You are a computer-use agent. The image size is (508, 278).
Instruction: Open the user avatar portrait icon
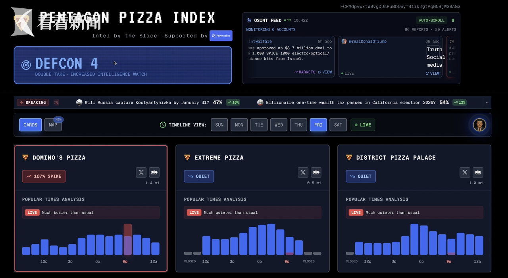[479, 125]
